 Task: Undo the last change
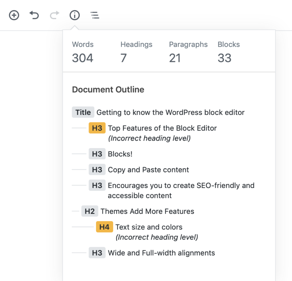pos(34,15)
